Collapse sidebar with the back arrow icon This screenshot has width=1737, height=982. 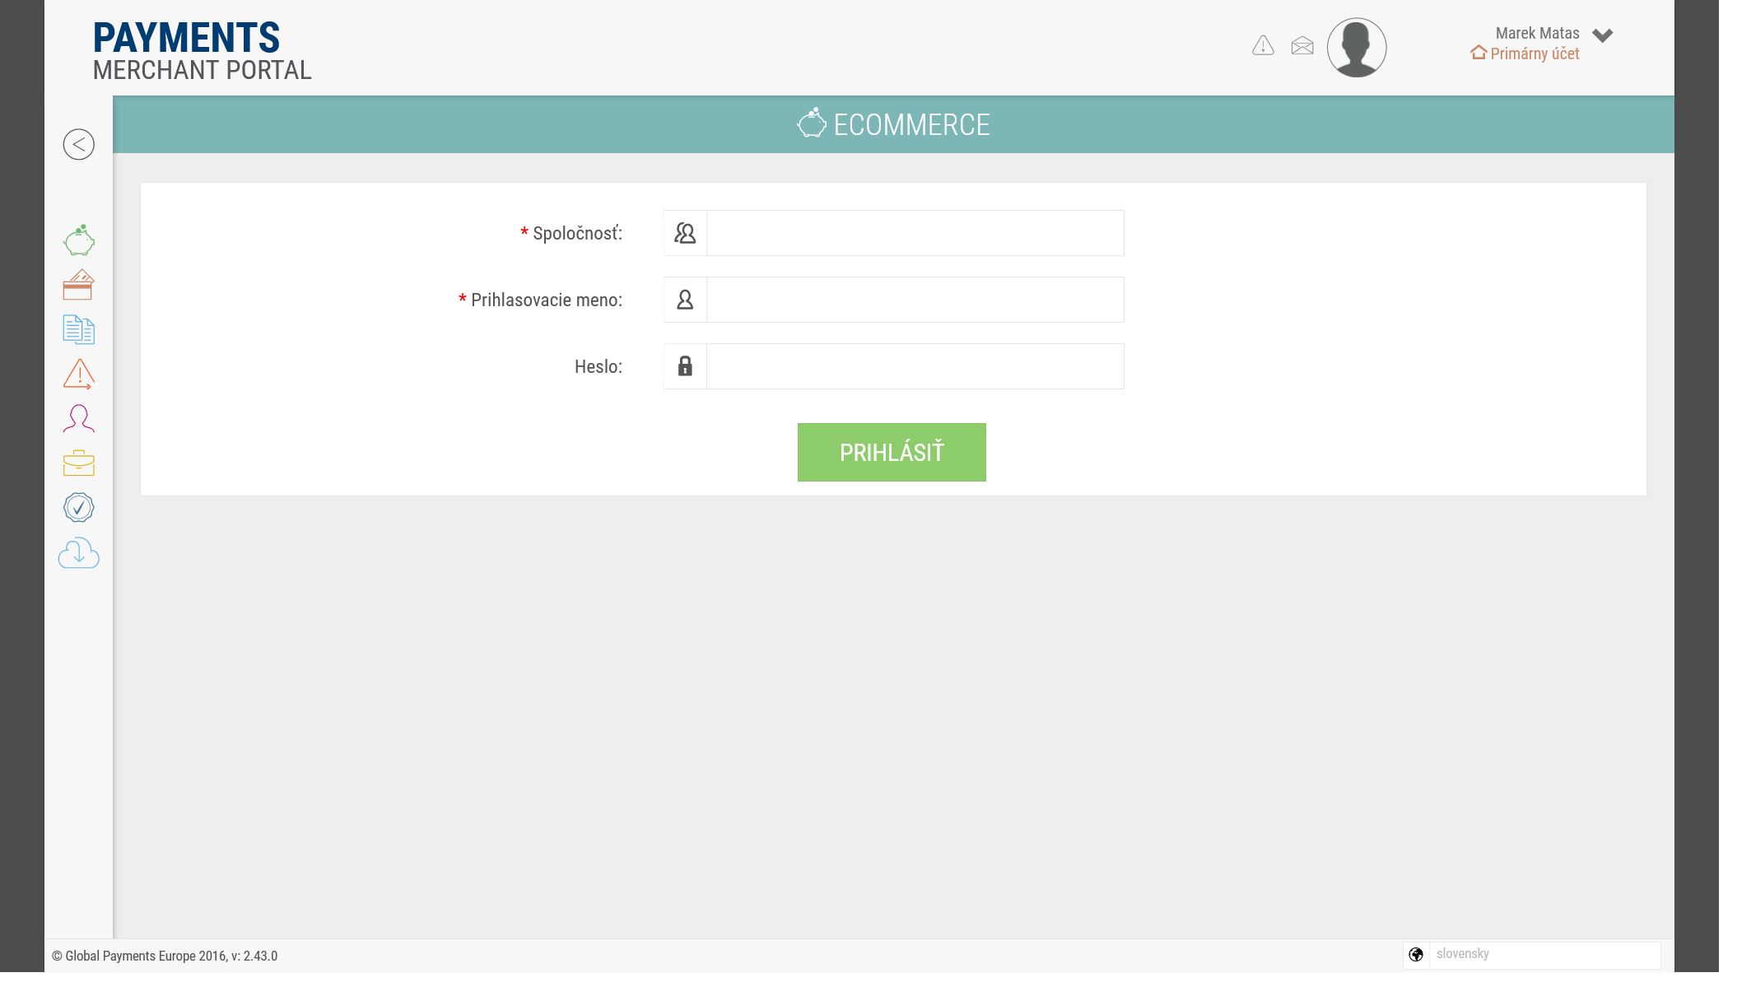coord(79,145)
